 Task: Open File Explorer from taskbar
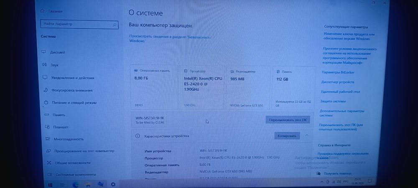pos(88,184)
